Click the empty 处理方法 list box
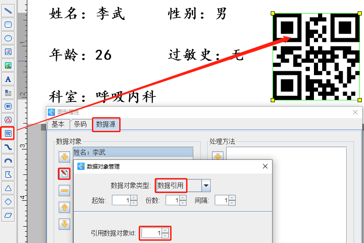Image resolution: width=364 pixels, height=243 pixels. (287, 194)
